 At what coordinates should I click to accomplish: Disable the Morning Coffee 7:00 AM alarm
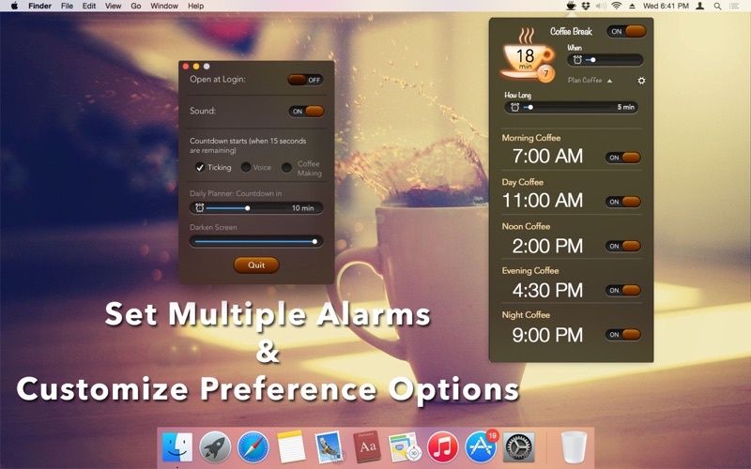pos(623,158)
